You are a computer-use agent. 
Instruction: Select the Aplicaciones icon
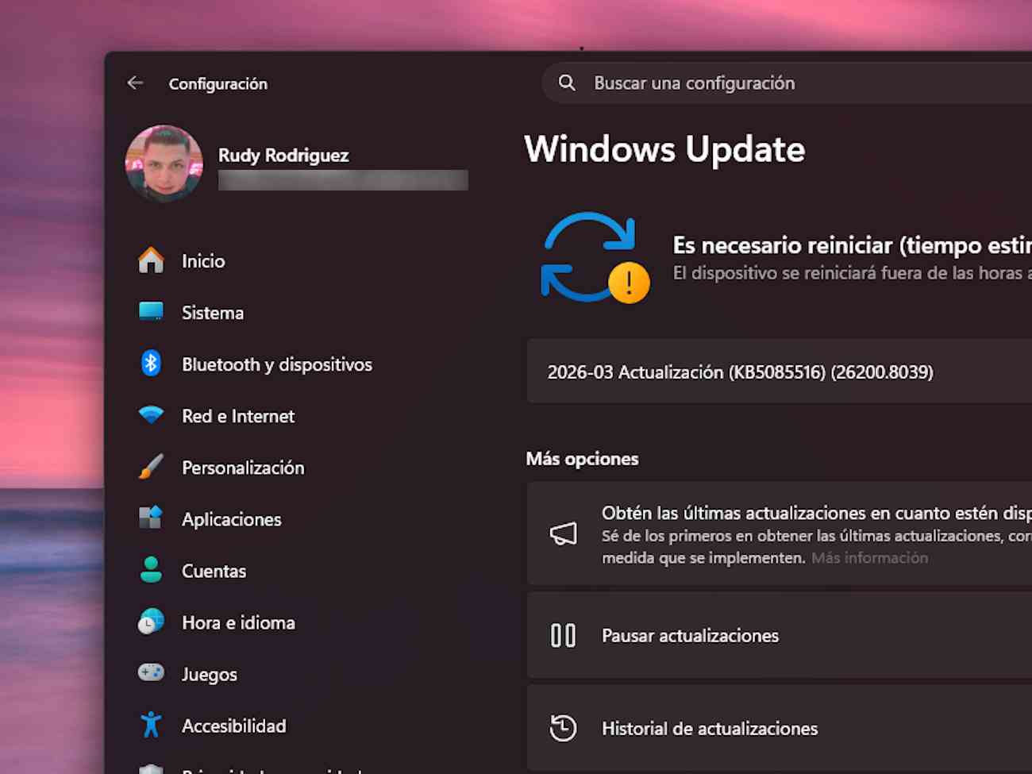tap(151, 518)
